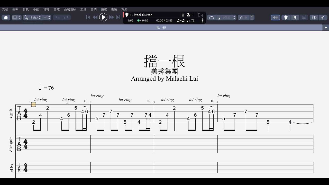The width and height of the screenshot is (329, 185).
Task: Open the 工具 menu
Action: [83, 9]
